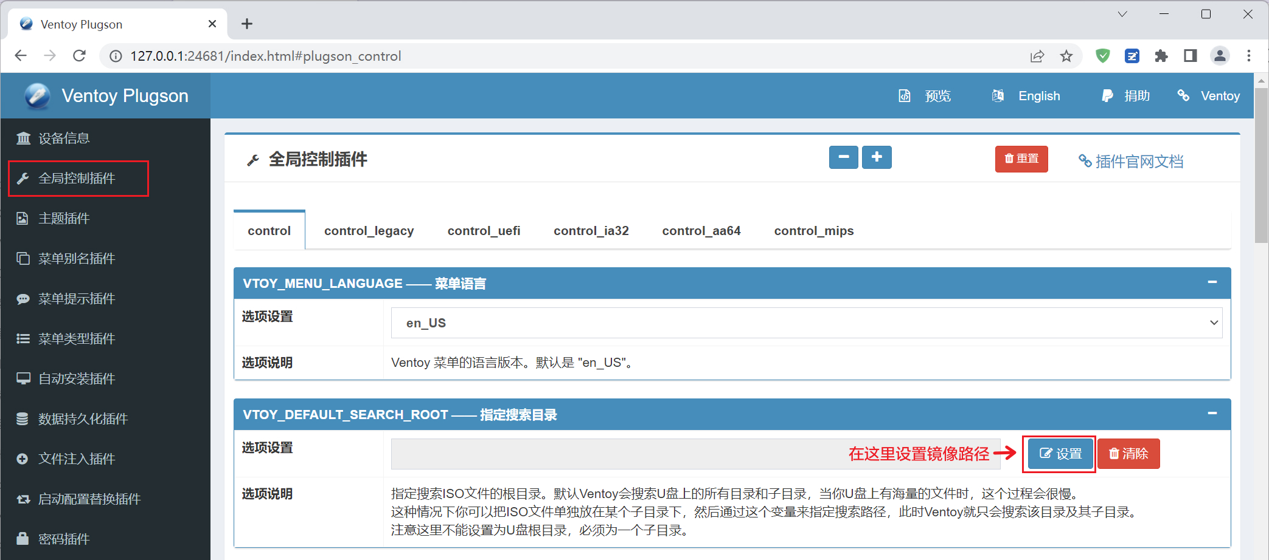The image size is (1269, 560).
Task: Share this page icon
Action: pos(1037,56)
